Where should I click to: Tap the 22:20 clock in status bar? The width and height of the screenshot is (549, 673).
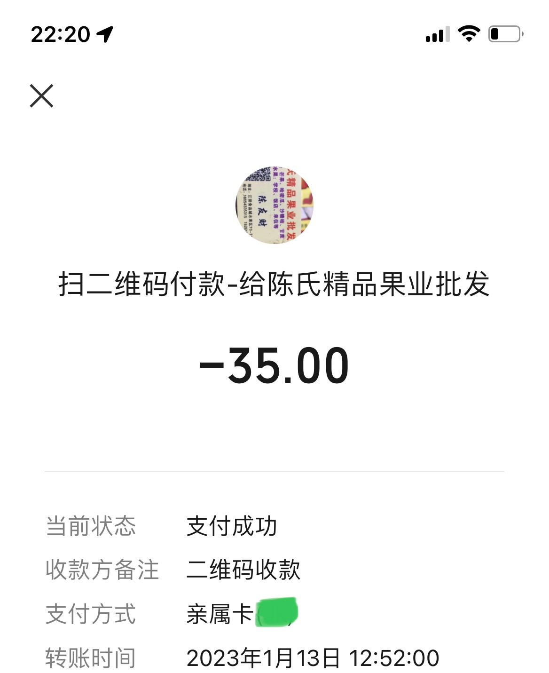click(60, 34)
